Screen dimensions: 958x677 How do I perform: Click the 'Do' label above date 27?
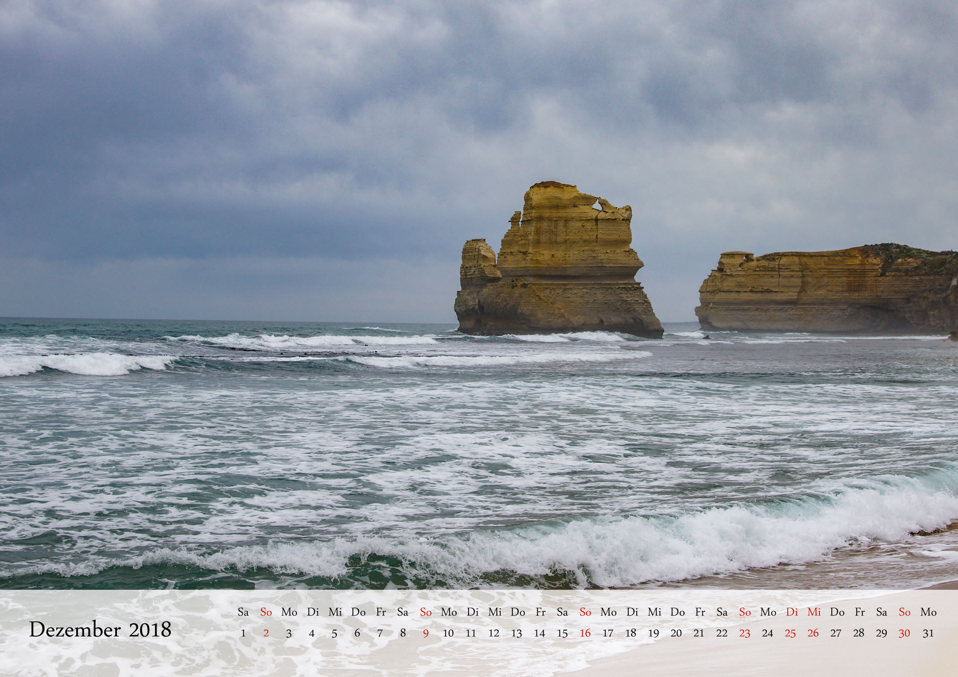837,612
